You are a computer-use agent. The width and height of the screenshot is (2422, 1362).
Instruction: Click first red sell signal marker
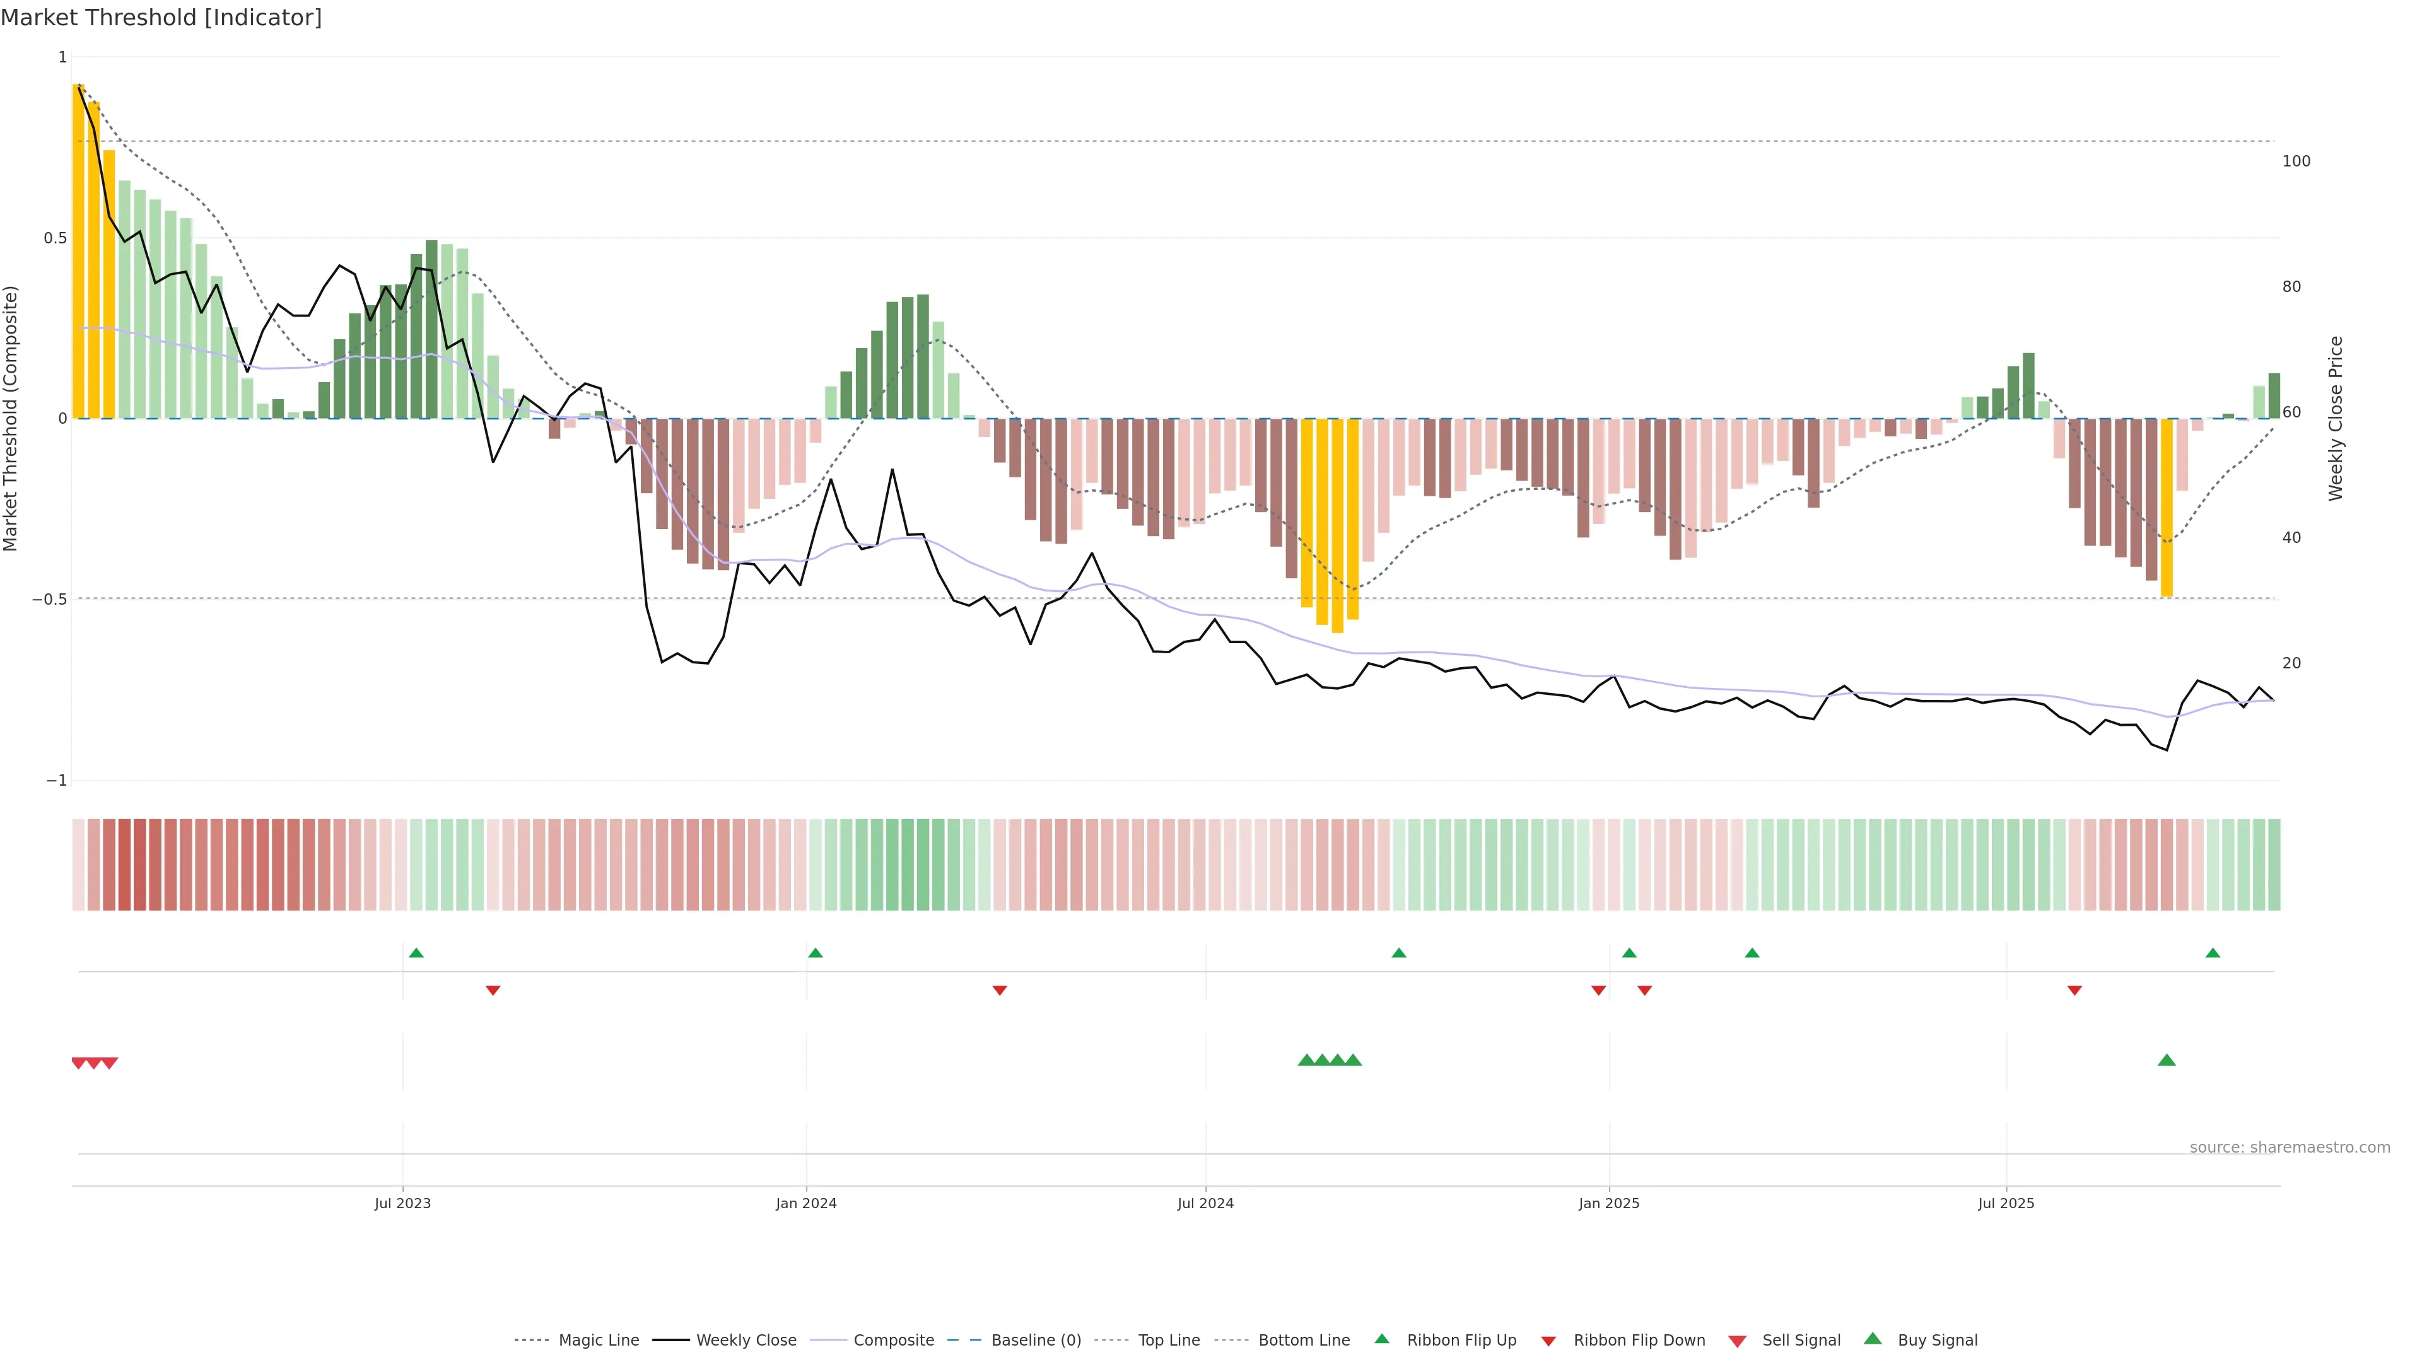tap(79, 1063)
